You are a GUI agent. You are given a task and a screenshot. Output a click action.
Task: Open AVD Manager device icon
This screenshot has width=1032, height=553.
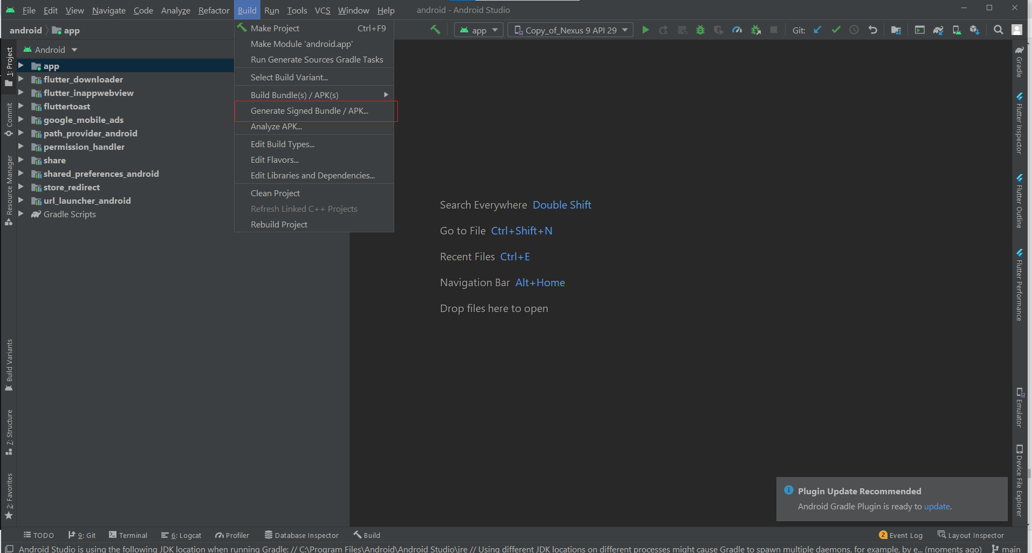(957, 30)
